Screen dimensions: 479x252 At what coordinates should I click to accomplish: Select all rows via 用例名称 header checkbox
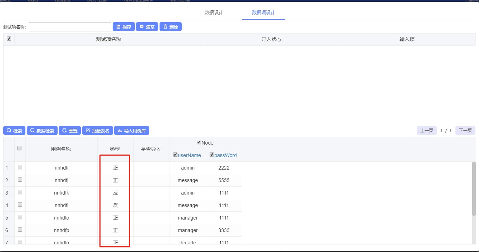(x=20, y=148)
